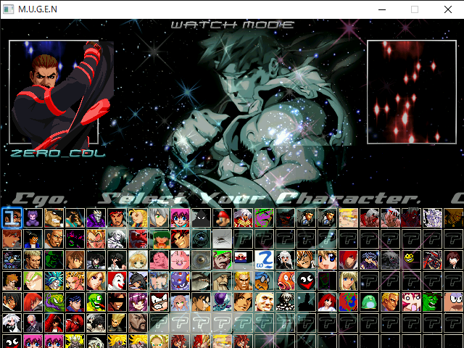Select the Mario character icon
Image resolution: width=464 pixels, height=348 pixels.
[222, 218]
